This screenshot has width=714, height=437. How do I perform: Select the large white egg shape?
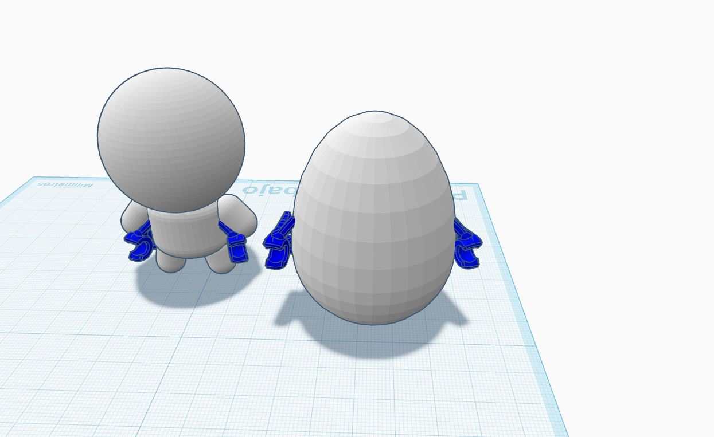tap(374, 218)
